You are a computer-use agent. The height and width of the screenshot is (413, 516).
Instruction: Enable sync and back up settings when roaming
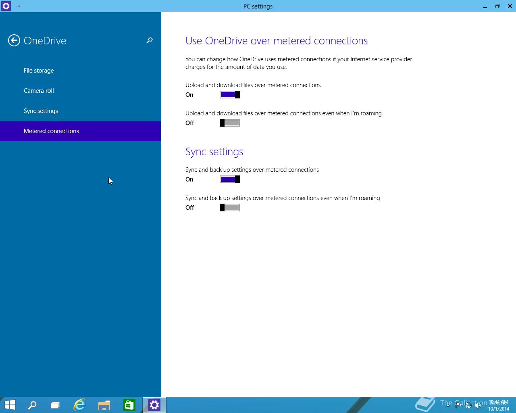point(230,208)
